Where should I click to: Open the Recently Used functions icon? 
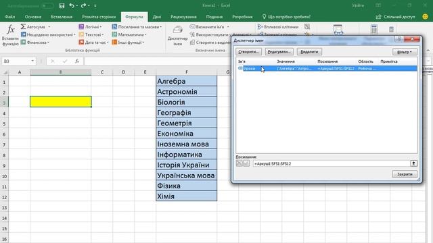point(23,34)
